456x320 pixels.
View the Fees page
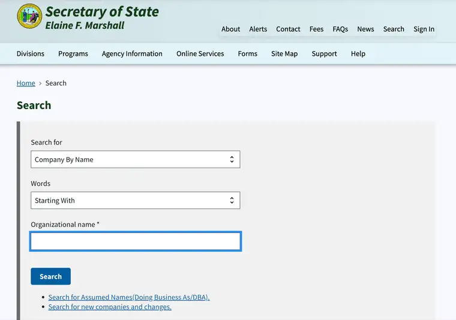coord(316,29)
